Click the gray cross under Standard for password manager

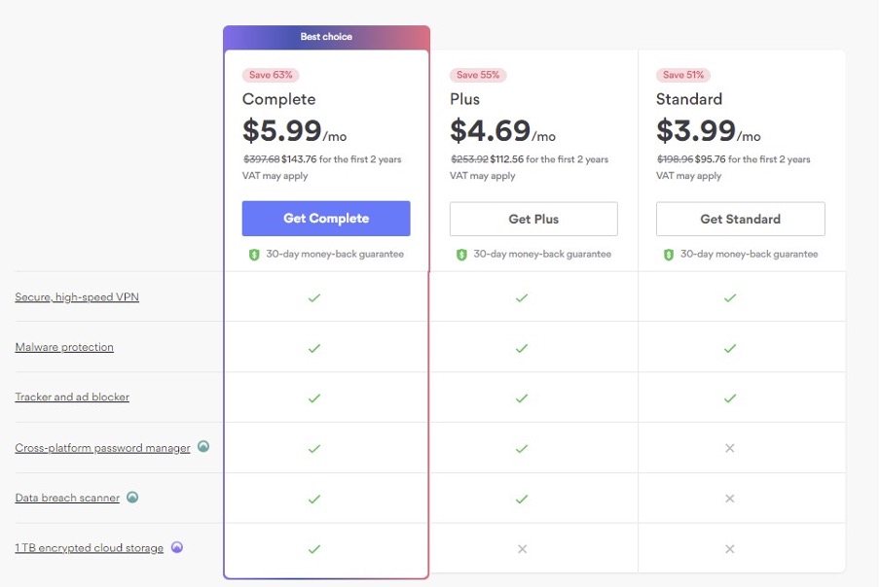click(x=729, y=447)
